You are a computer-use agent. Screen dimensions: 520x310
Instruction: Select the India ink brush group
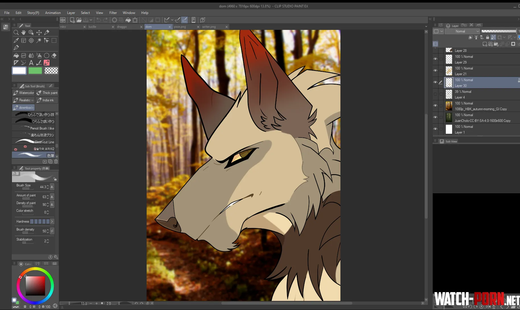pyautogui.click(x=47, y=100)
